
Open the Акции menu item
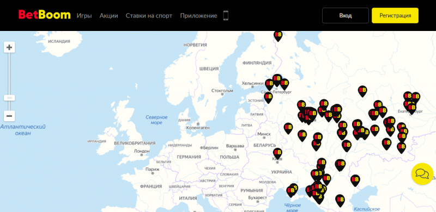[108, 16]
